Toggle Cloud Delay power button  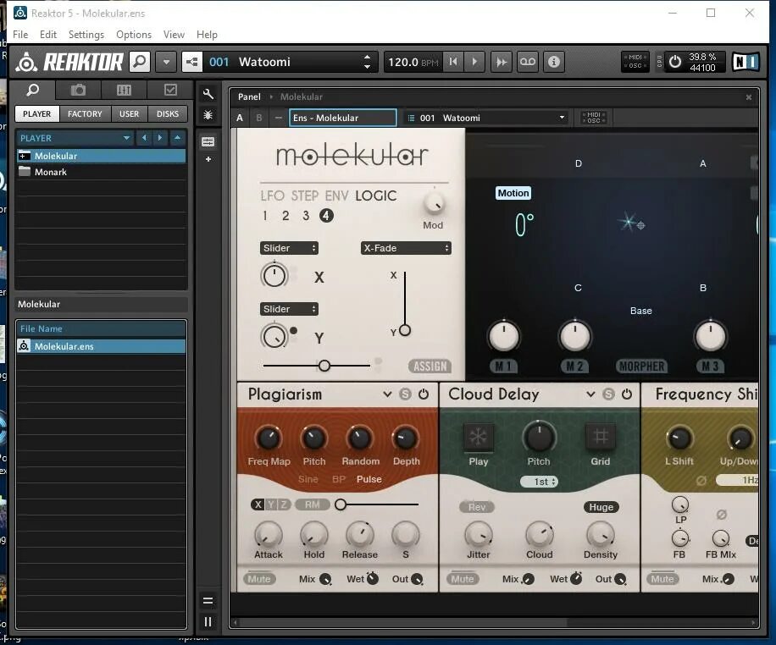627,394
